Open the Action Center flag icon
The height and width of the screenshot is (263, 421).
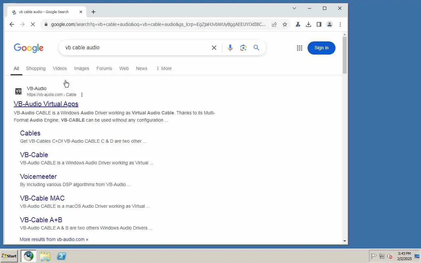(374, 256)
